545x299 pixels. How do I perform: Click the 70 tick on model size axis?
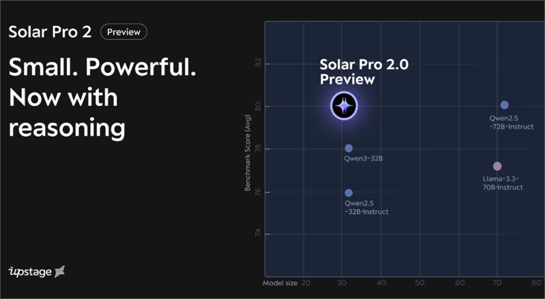pyautogui.click(x=497, y=283)
